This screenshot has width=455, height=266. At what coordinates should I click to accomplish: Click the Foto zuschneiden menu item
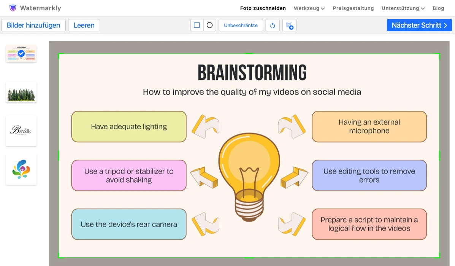(x=263, y=8)
